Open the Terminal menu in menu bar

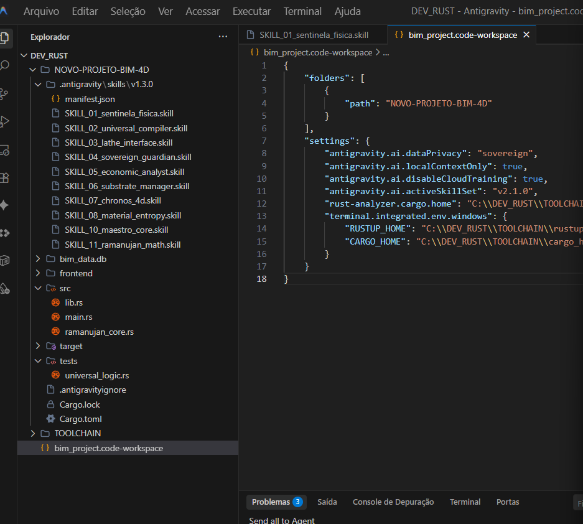(x=302, y=11)
